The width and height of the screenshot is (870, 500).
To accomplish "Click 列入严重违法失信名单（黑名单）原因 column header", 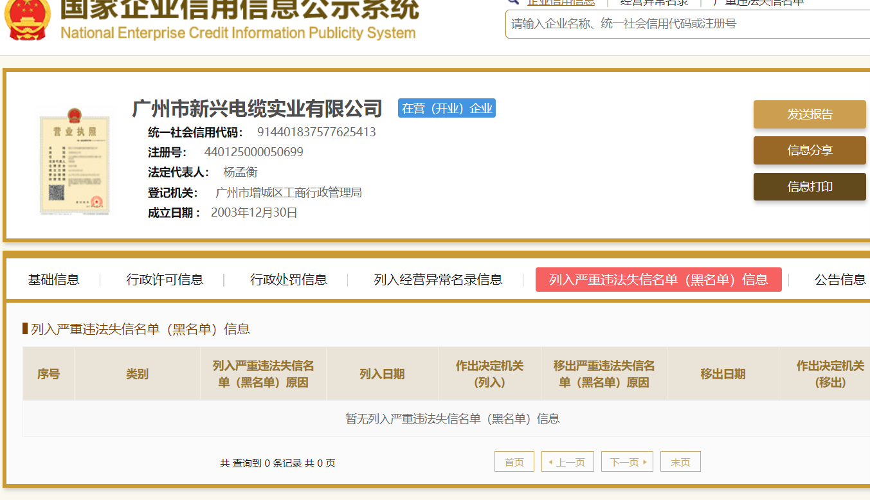I will click(264, 374).
